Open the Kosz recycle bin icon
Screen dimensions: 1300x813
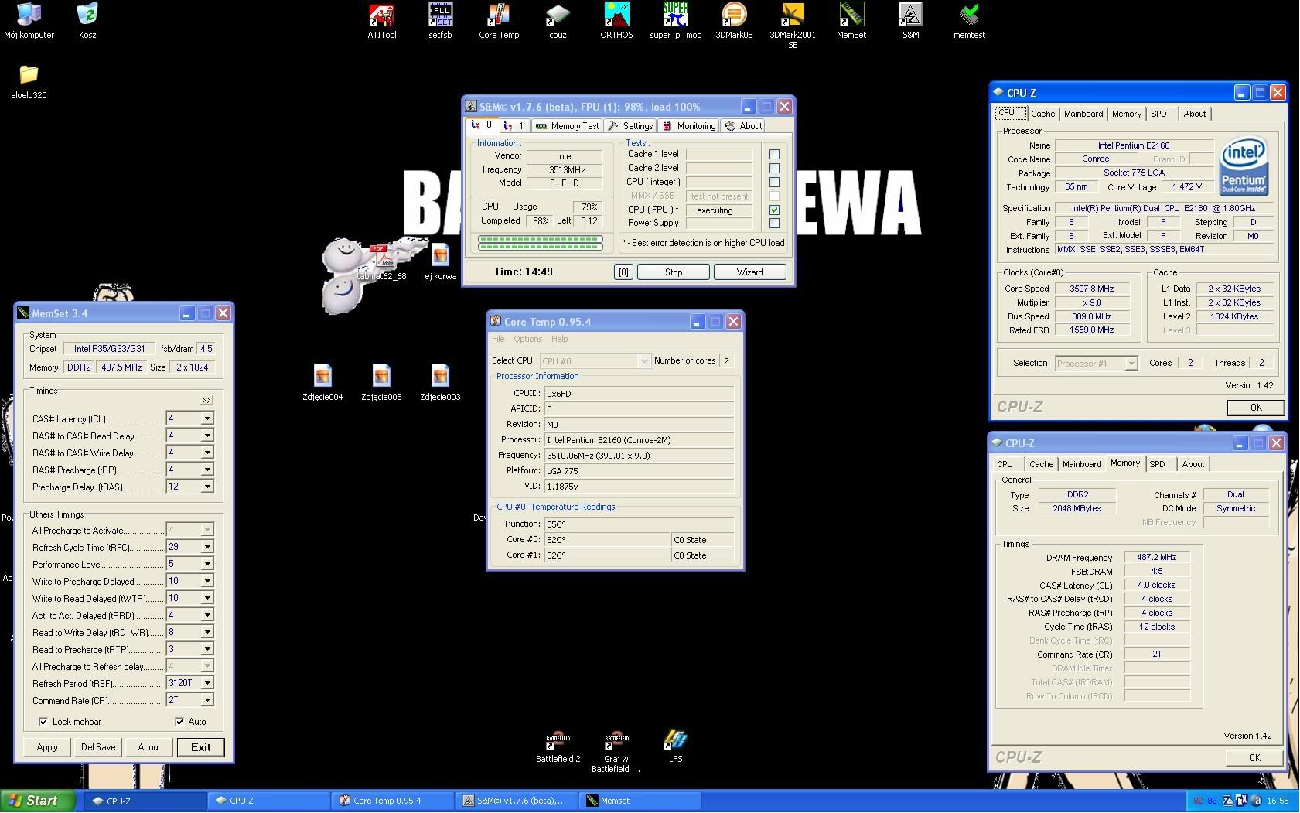[x=87, y=21]
